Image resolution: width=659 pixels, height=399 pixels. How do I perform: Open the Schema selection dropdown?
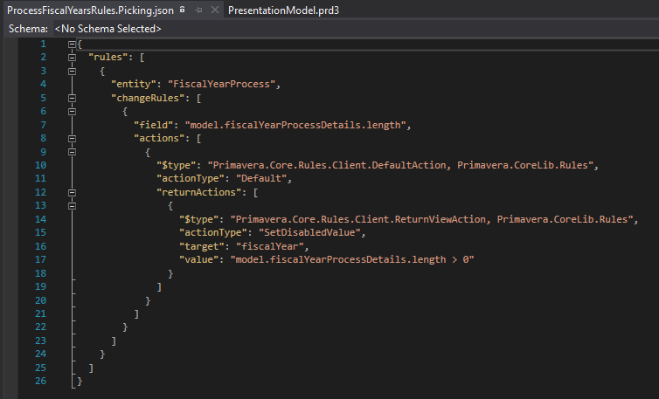(355, 29)
